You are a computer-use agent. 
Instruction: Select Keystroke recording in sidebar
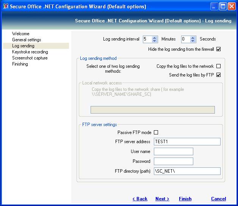(30, 52)
